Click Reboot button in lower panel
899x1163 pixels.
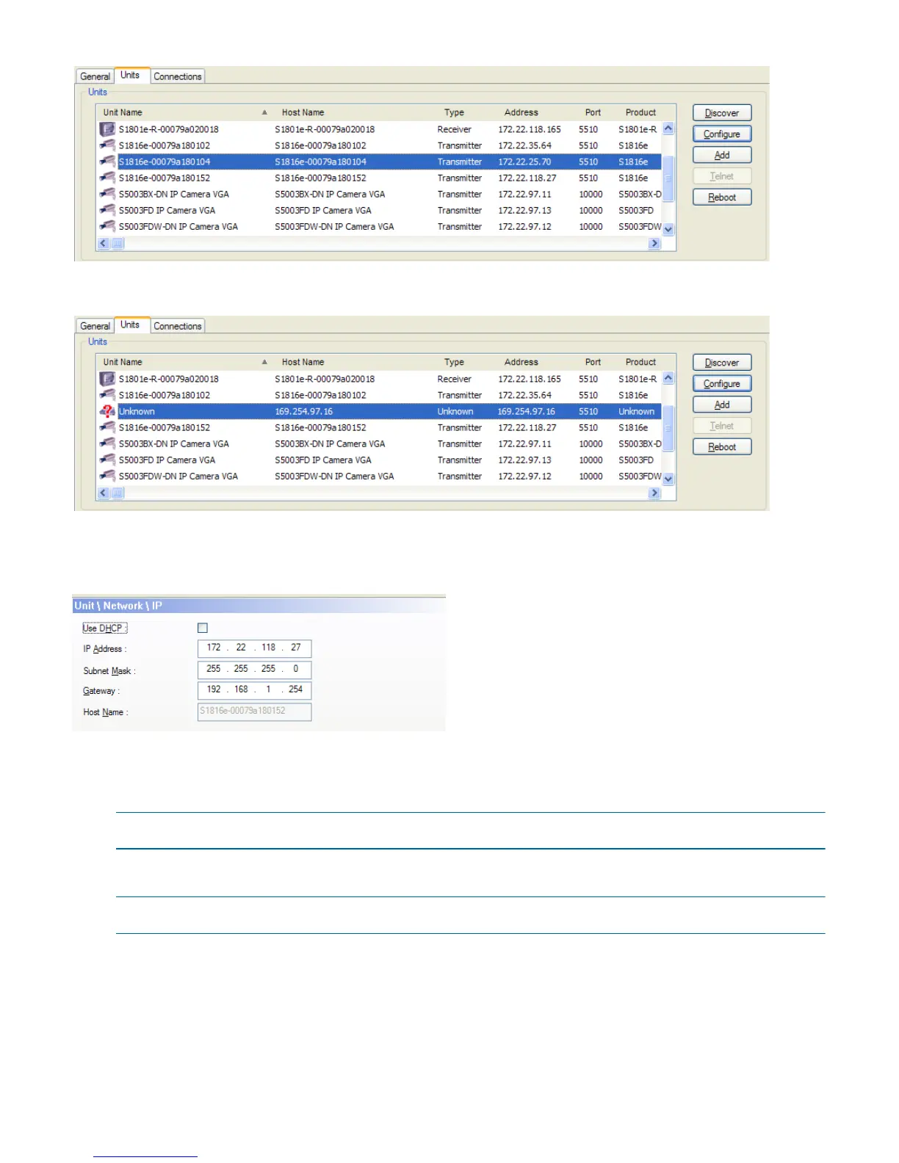(722, 447)
